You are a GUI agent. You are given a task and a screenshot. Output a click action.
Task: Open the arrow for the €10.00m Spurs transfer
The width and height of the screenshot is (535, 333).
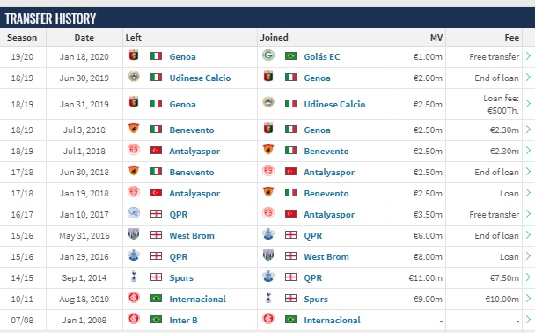click(528, 299)
